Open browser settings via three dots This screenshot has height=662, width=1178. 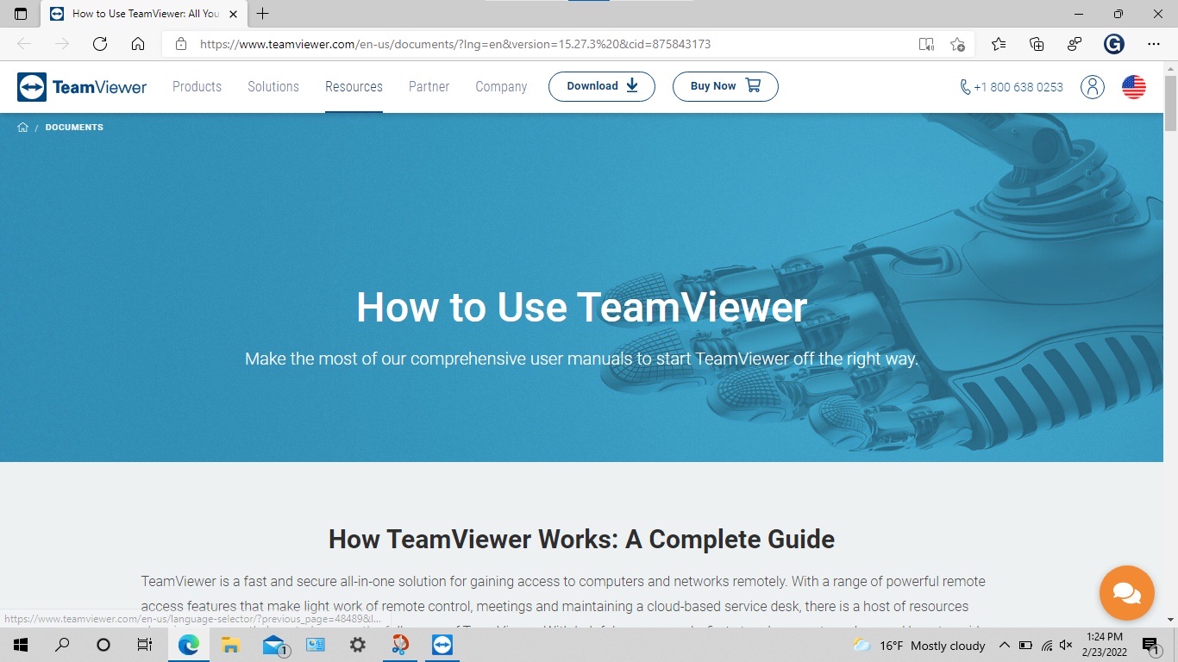click(1154, 44)
